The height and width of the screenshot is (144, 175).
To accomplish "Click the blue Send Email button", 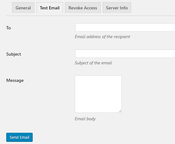I will [19, 137].
